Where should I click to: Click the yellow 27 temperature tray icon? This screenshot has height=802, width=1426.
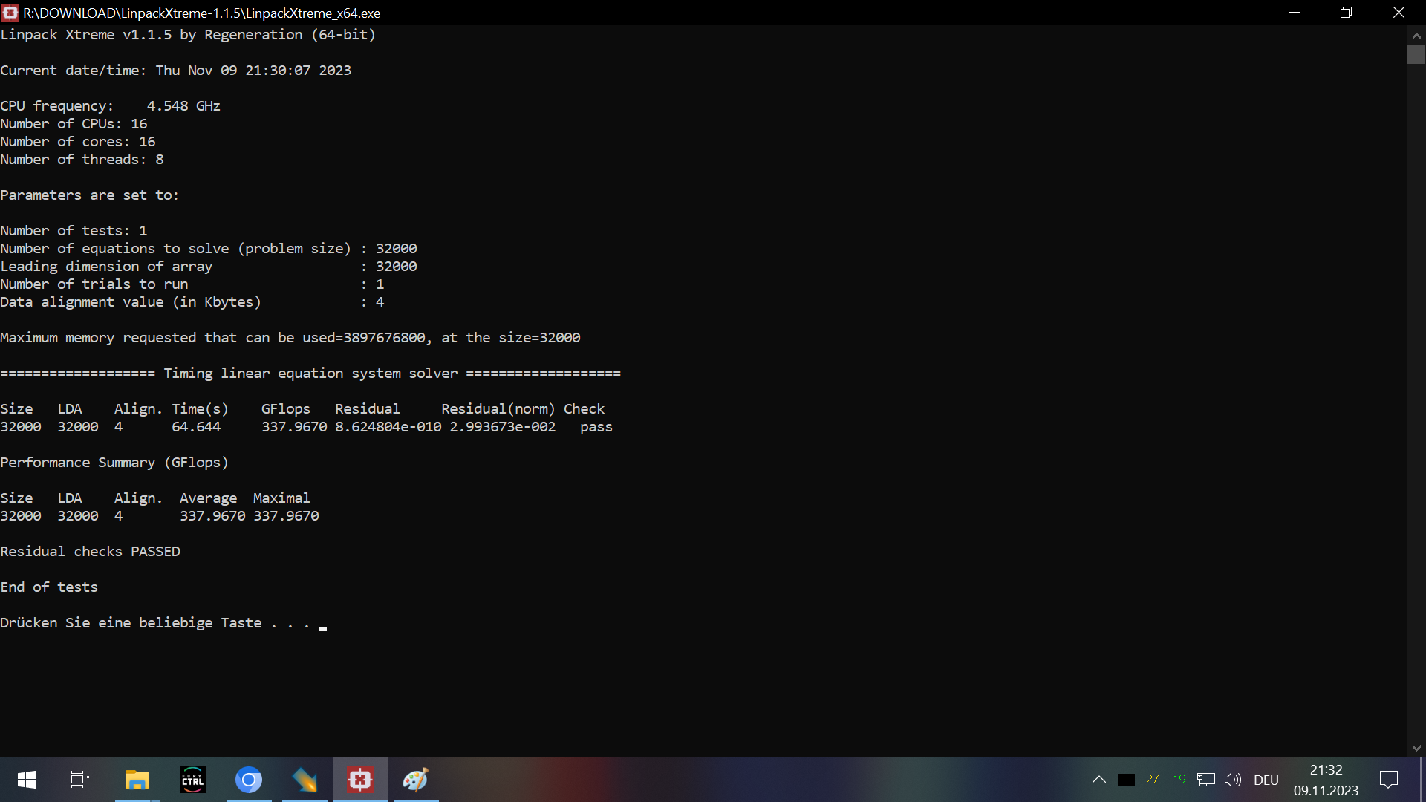pyautogui.click(x=1153, y=780)
